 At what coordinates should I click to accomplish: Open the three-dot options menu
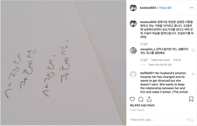pyautogui.click(x=192, y=8)
